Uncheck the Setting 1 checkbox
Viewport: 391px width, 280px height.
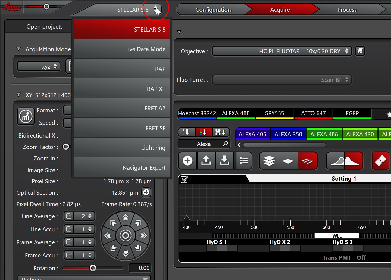[x=184, y=179]
